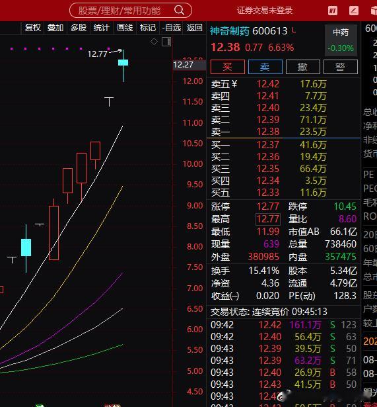The height and width of the screenshot is (407, 377).
Task: Click the red 买 buy button
Action: pos(228,67)
